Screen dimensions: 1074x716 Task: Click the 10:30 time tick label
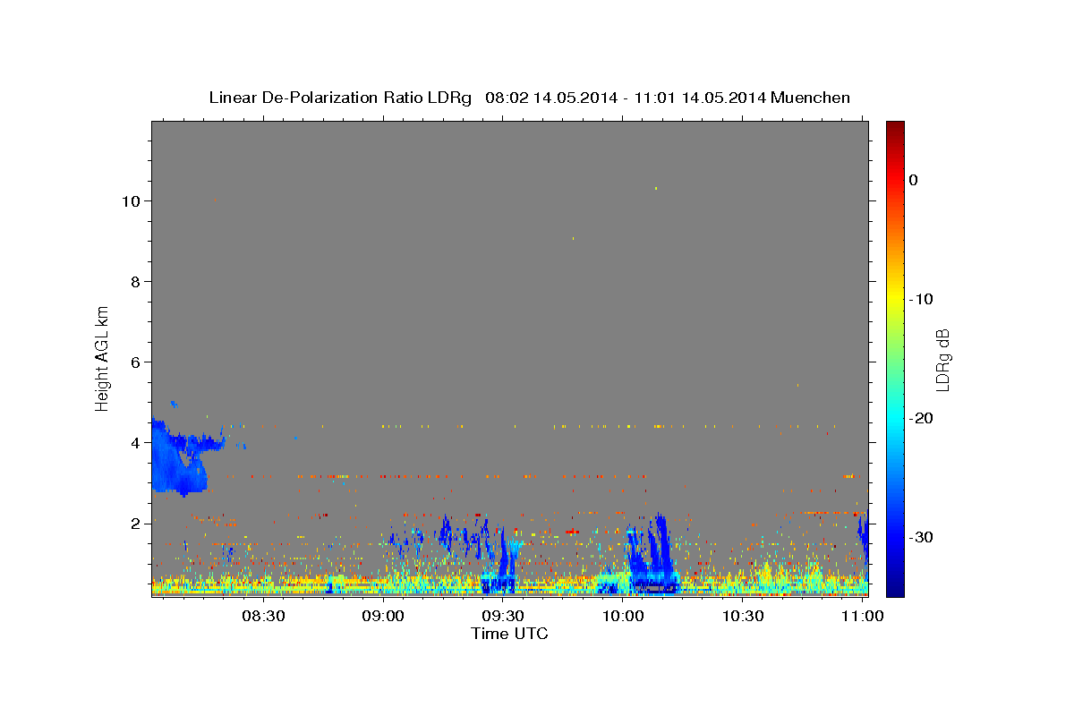pyautogui.click(x=743, y=616)
